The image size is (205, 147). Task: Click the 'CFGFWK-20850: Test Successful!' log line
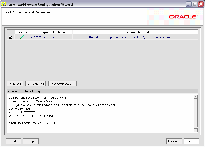click(x=32, y=123)
